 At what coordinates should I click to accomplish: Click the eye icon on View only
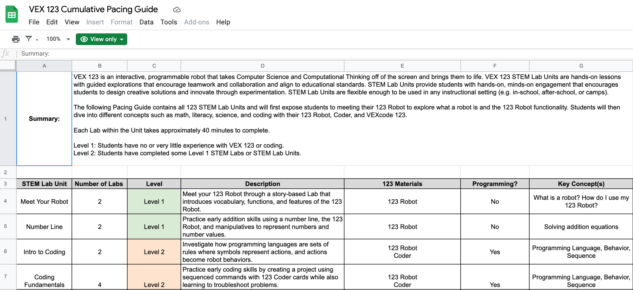click(84, 39)
